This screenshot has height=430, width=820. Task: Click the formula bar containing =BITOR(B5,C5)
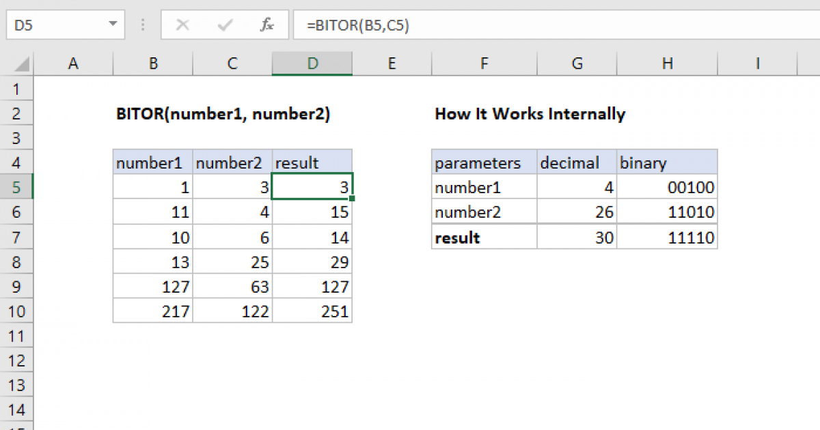point(547,25)
